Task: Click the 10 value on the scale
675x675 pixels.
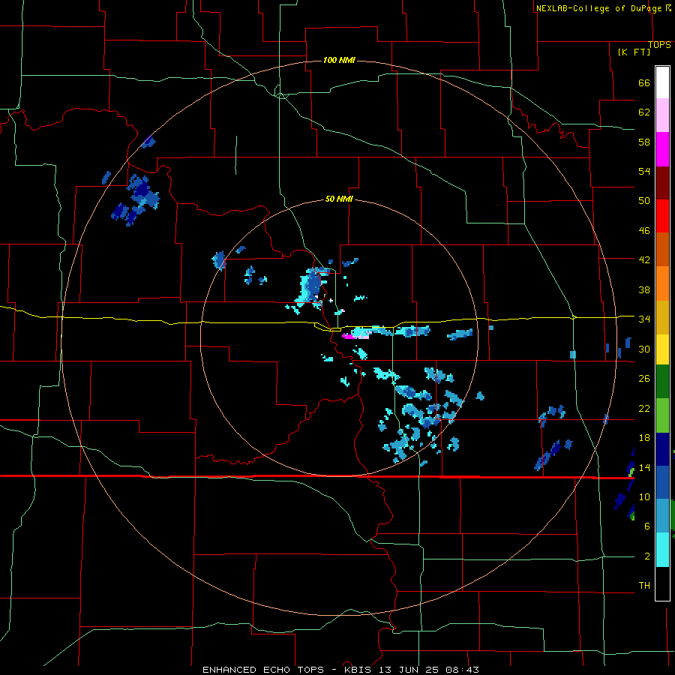Action: click(x=644, y=496)
